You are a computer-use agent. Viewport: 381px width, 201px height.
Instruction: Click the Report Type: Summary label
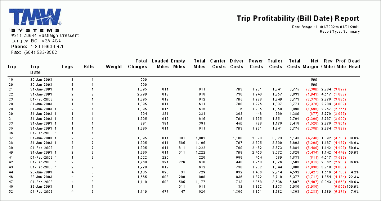[340, 32]
